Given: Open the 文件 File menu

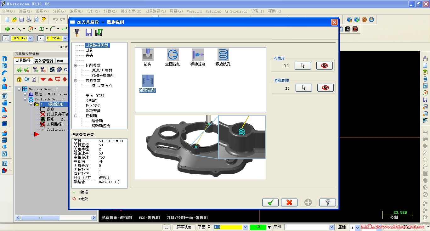Looking at the screenshot, I should pyautogui.click(x=8, y=11).
